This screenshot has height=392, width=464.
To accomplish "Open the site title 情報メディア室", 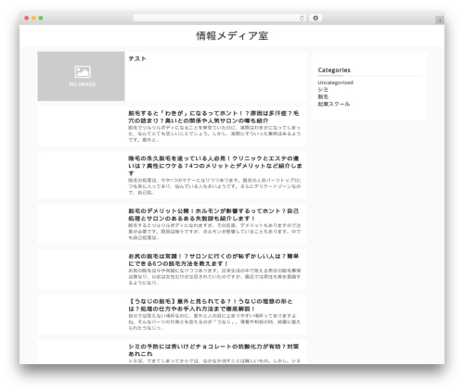I will point(232,36).
